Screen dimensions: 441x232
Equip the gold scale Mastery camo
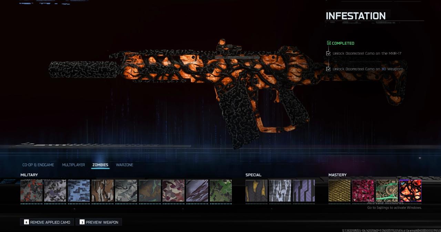tap(339, 191)
